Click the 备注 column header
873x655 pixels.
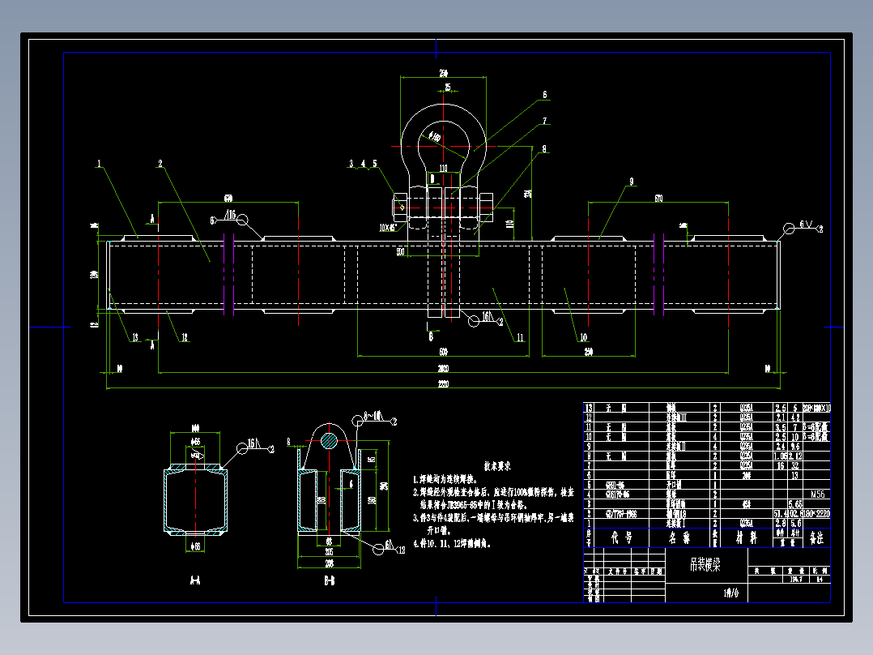816,537
